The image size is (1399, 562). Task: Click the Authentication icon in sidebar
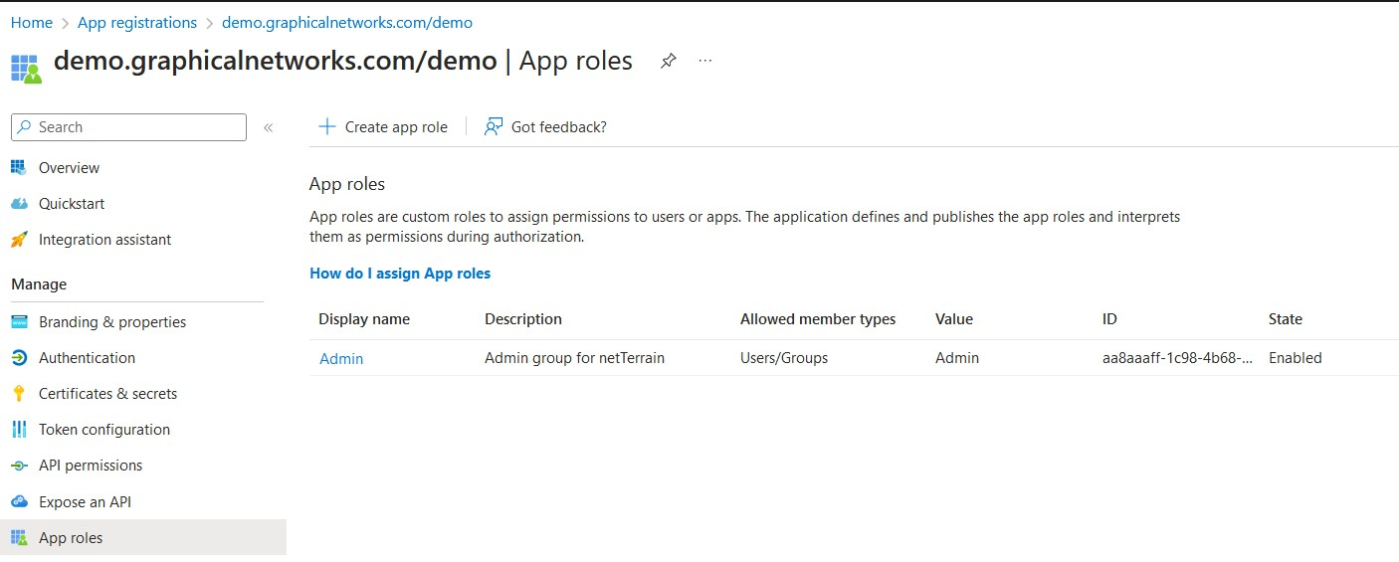19,358
